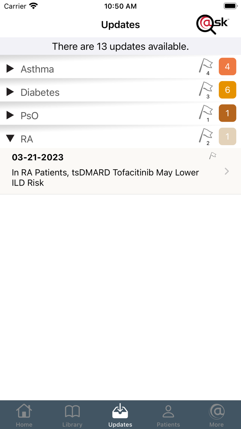This screenshot has height=429, width=241.
Task: Expand the Asthma section
Action: pos(10,68)
